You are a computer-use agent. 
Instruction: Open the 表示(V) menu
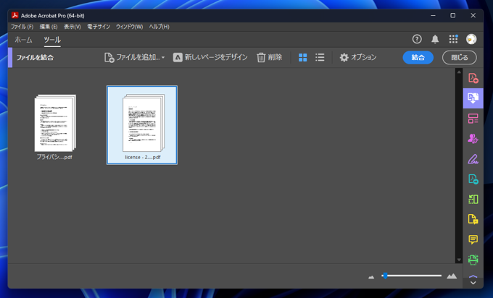click(x=72, y=27)
